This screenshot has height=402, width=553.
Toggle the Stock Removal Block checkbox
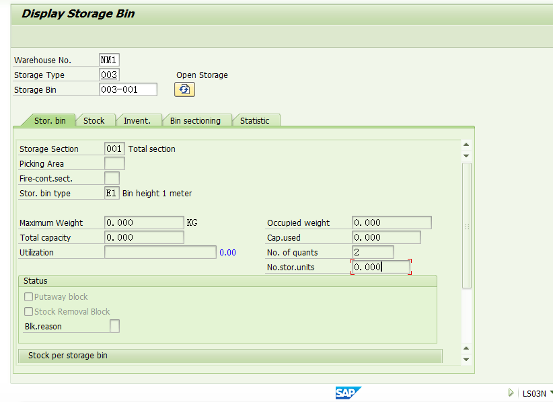point(28,311)
